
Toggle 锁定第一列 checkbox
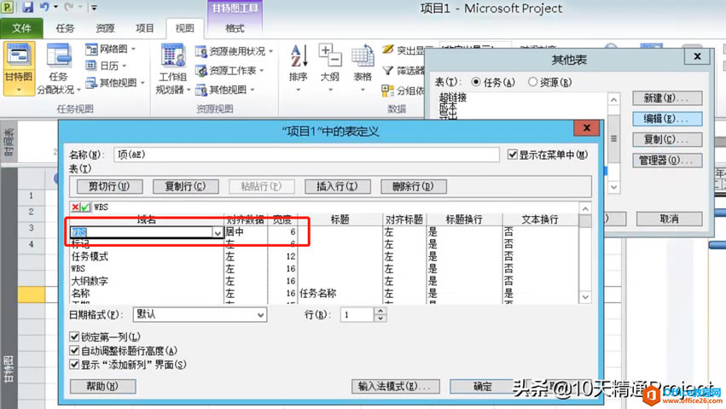click(x=74, y=336)
